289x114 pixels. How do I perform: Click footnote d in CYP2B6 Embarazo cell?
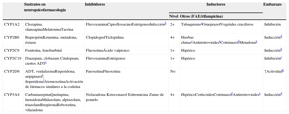click(x=282, y=36)
